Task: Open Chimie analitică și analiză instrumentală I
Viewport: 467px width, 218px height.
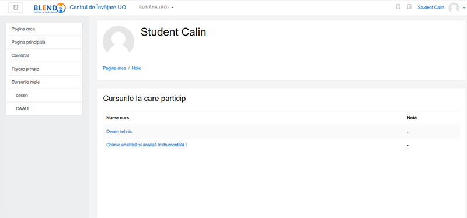Action: (x=147, y=145)
